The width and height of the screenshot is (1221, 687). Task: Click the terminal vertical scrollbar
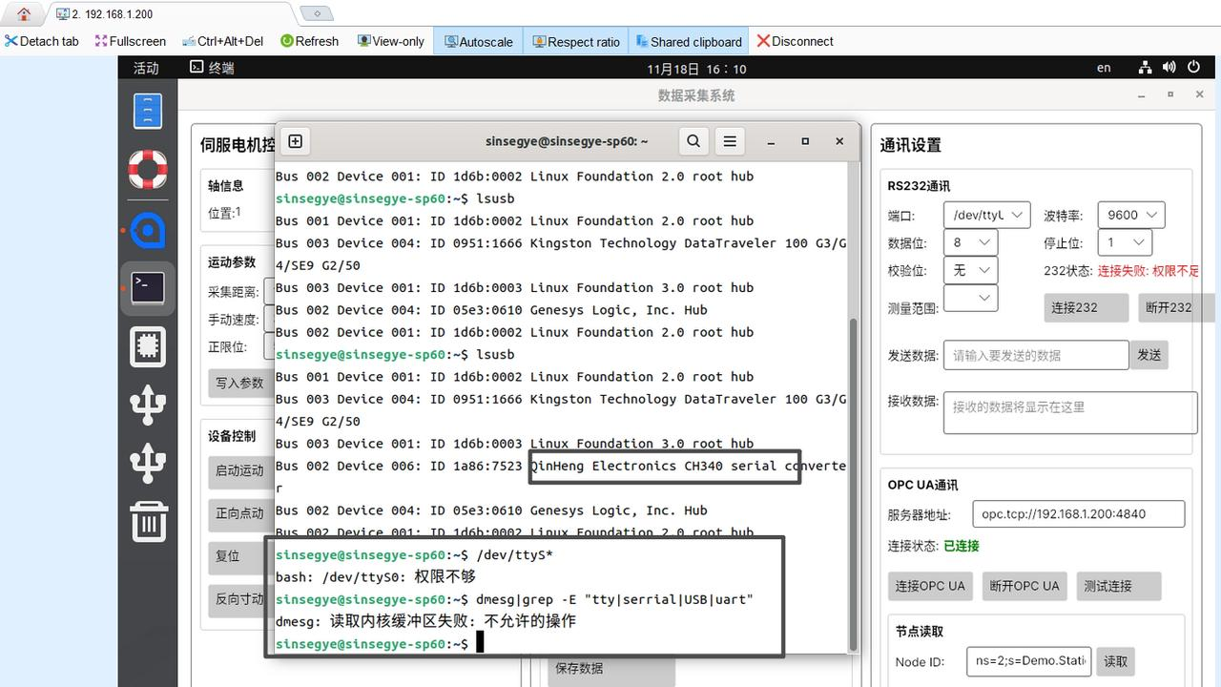[x=853, y=483]
